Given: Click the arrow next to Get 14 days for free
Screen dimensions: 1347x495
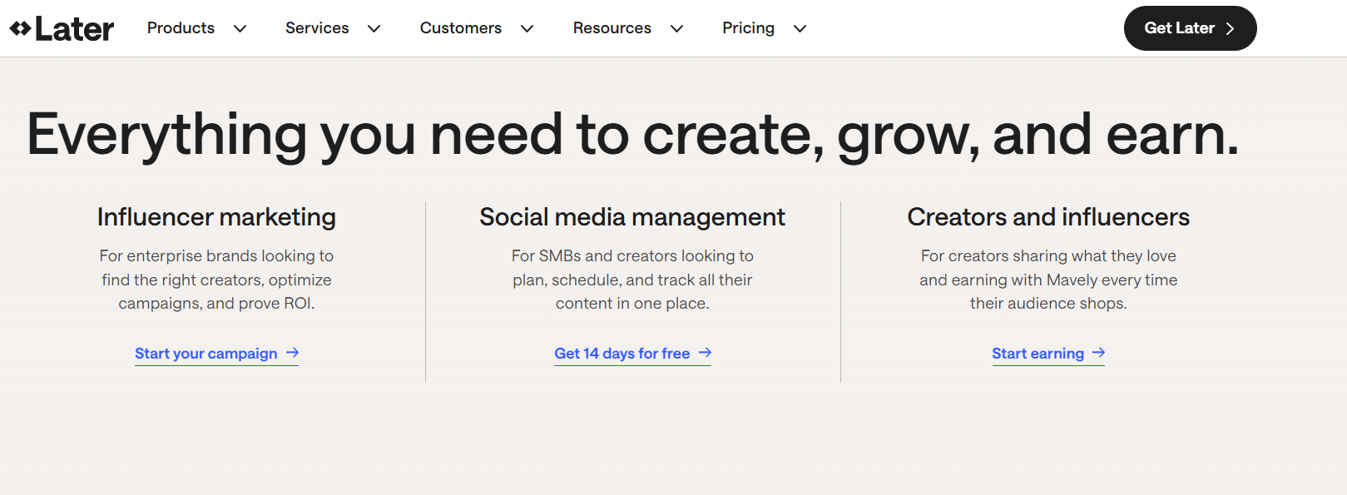Looking at the screenshot, I should tap(705, 353).
